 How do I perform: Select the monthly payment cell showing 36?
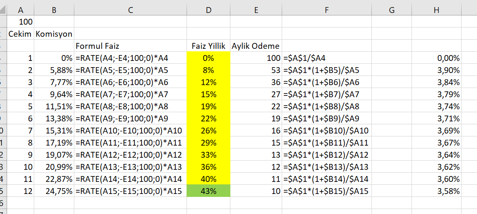coord(256,82)
